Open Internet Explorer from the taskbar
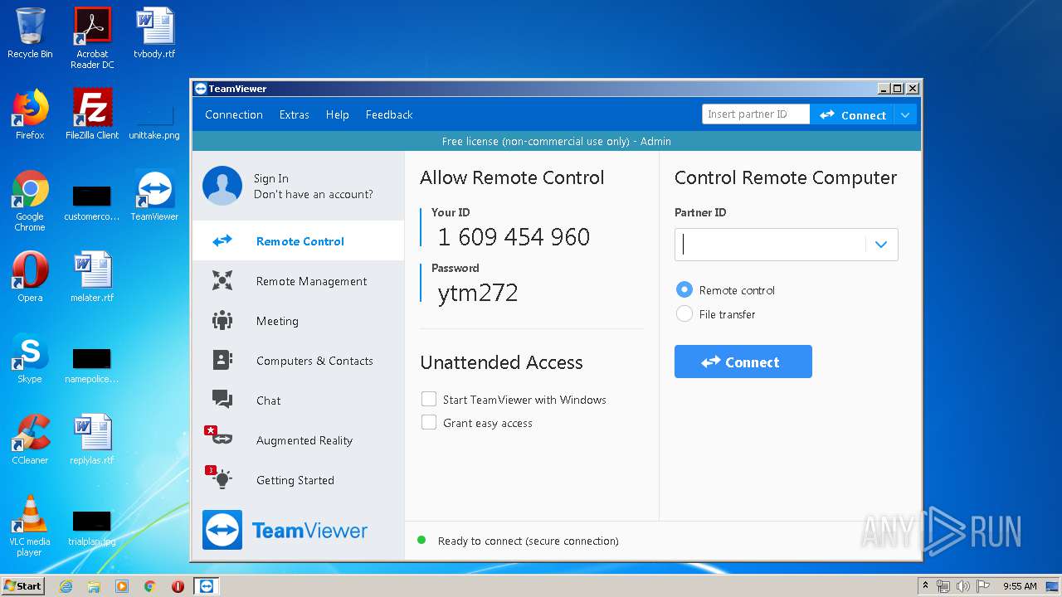 66,586
